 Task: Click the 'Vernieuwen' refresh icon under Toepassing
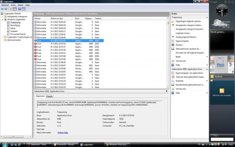coord(173,61)
